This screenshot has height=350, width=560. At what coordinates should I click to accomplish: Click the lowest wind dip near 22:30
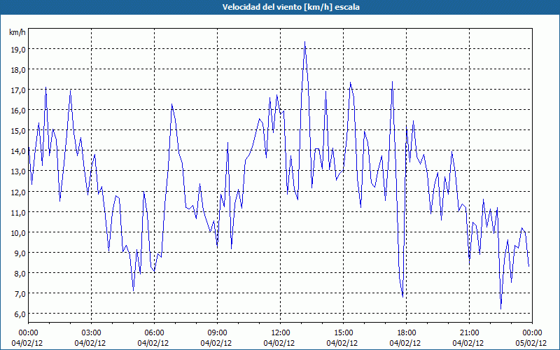(500, 309)
